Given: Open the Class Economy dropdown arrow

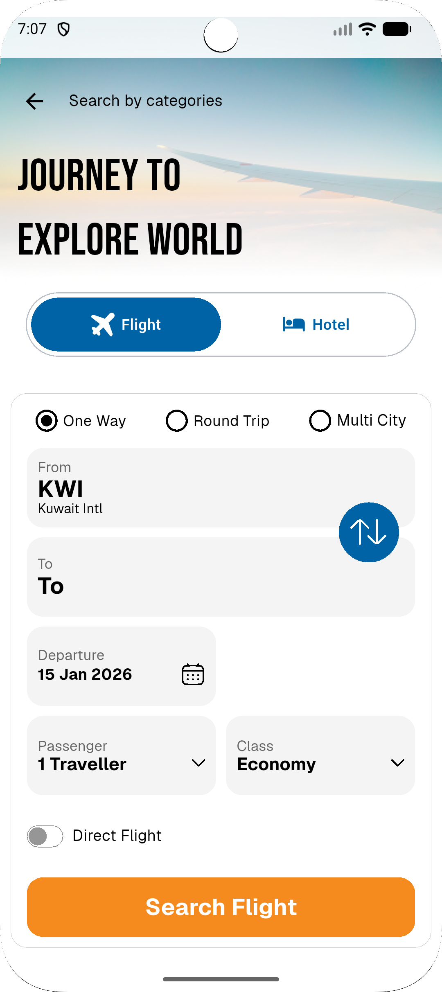Looking at the screenshot, I should 397,763.
